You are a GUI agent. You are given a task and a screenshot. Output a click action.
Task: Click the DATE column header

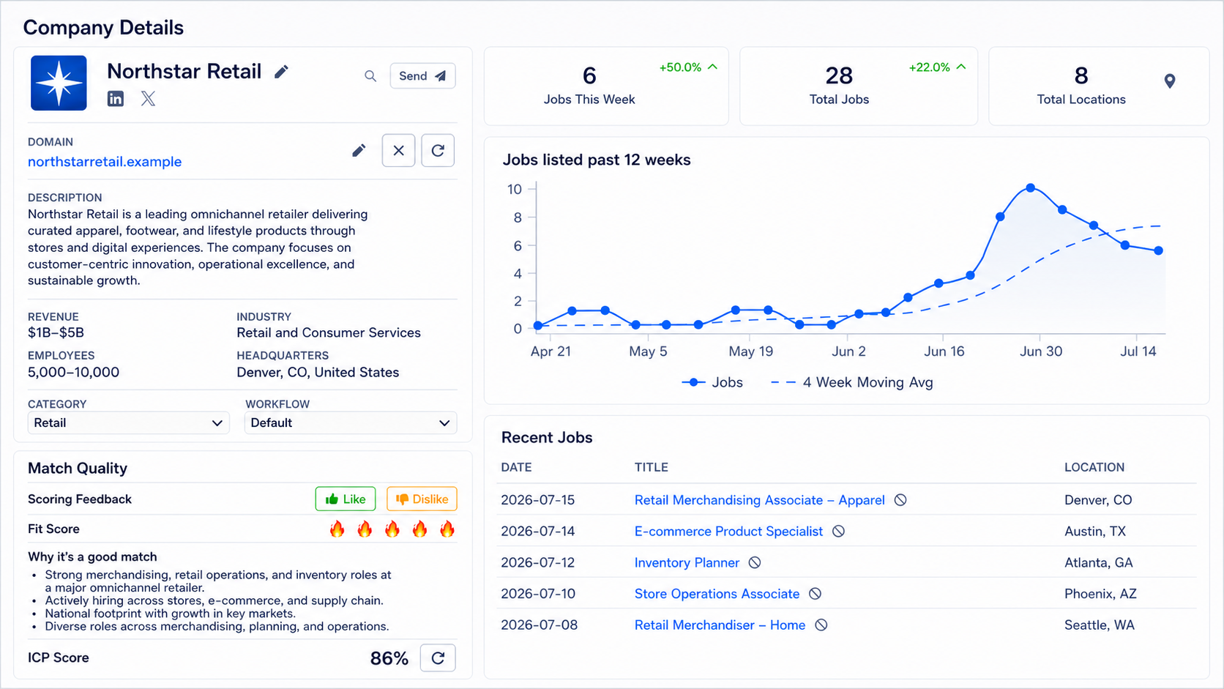coord(516,467)
